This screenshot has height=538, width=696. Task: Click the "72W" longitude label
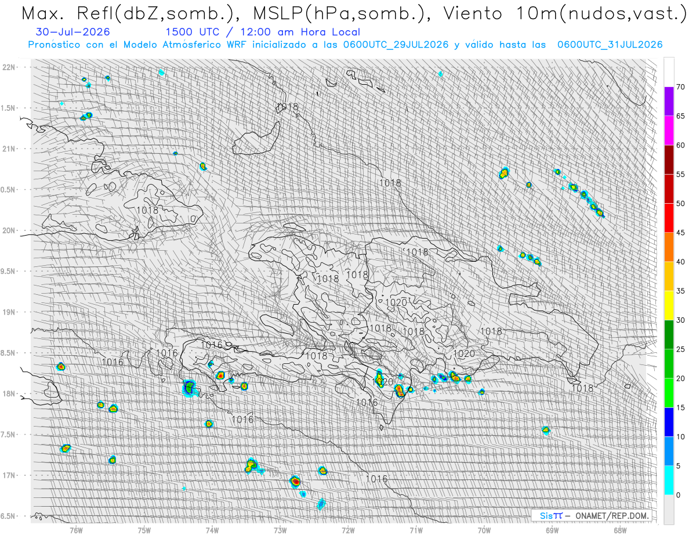(x=348, y=530)
